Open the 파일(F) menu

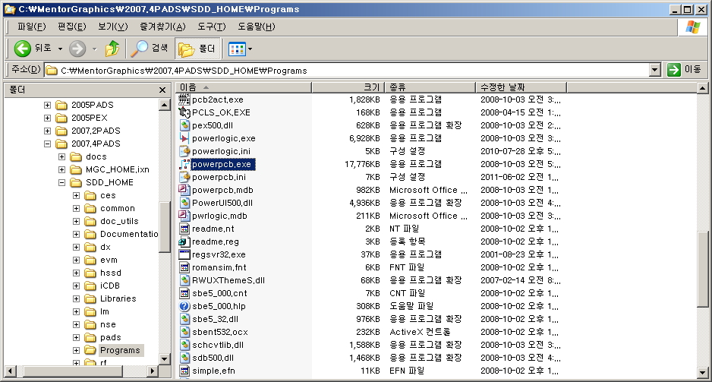(x=32, y=27)
